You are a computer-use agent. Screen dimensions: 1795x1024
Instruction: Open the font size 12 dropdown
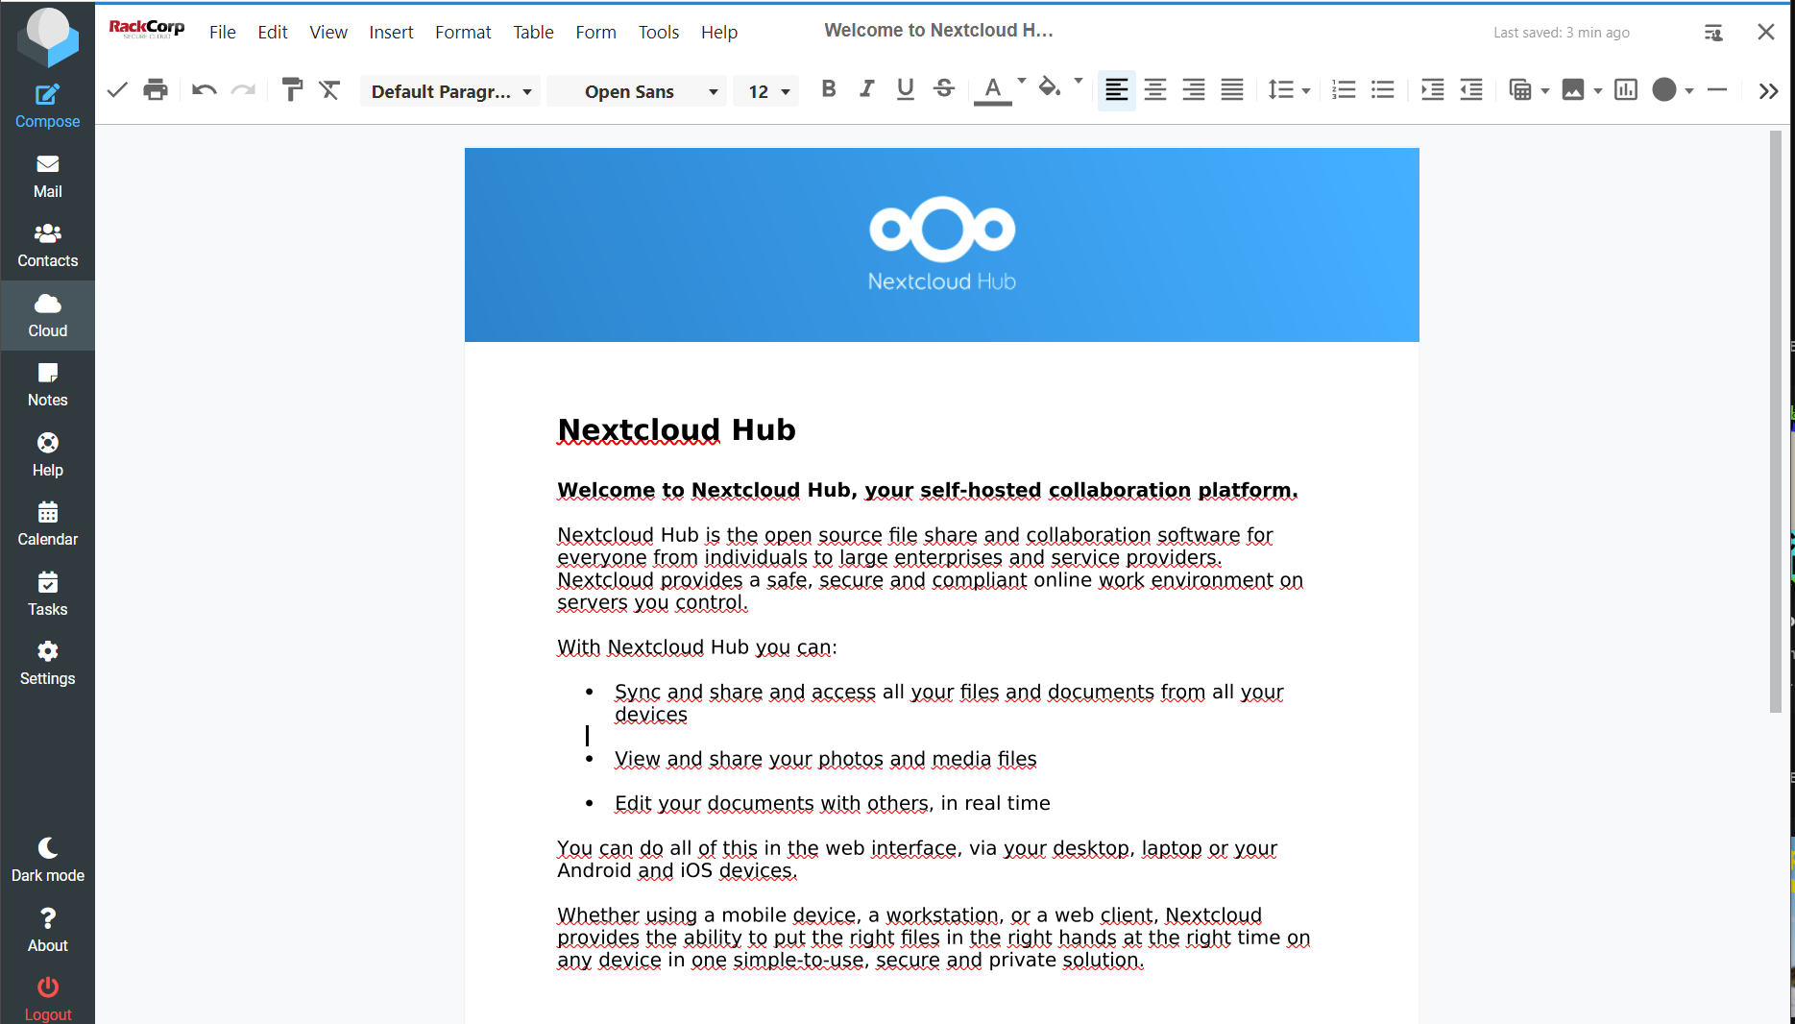pos(766,91)
